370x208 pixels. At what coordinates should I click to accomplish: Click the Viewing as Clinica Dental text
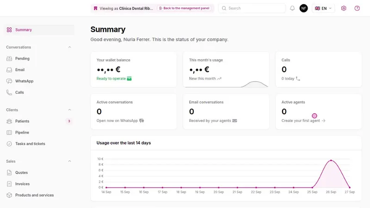(x=126, y=8)
